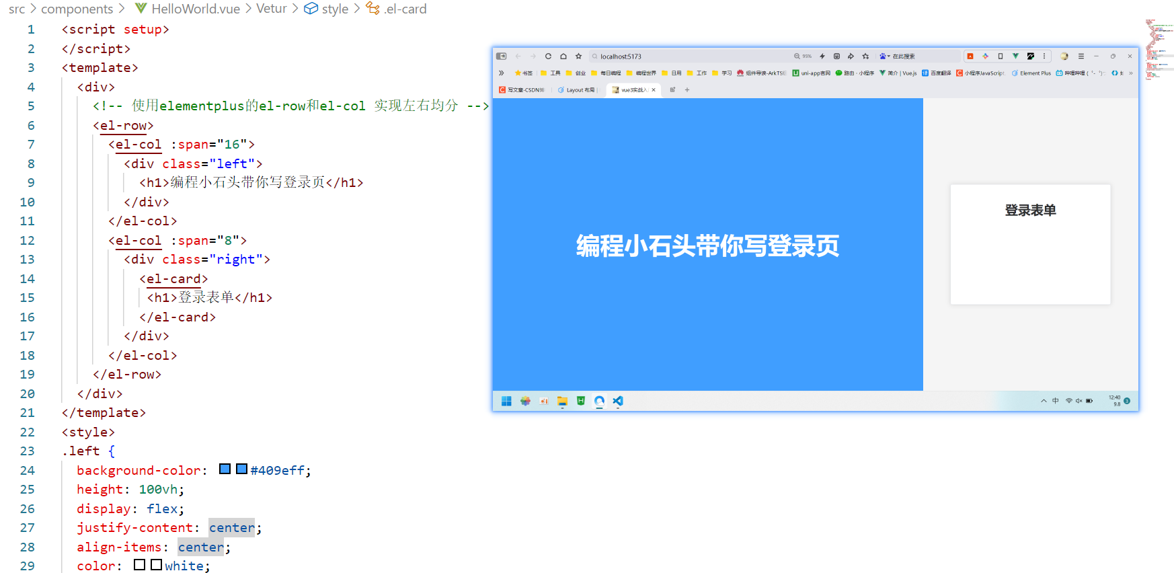Open the 工作 bookmark folder
This screenshot has width=1174, height=573.
tap(697, 73)
